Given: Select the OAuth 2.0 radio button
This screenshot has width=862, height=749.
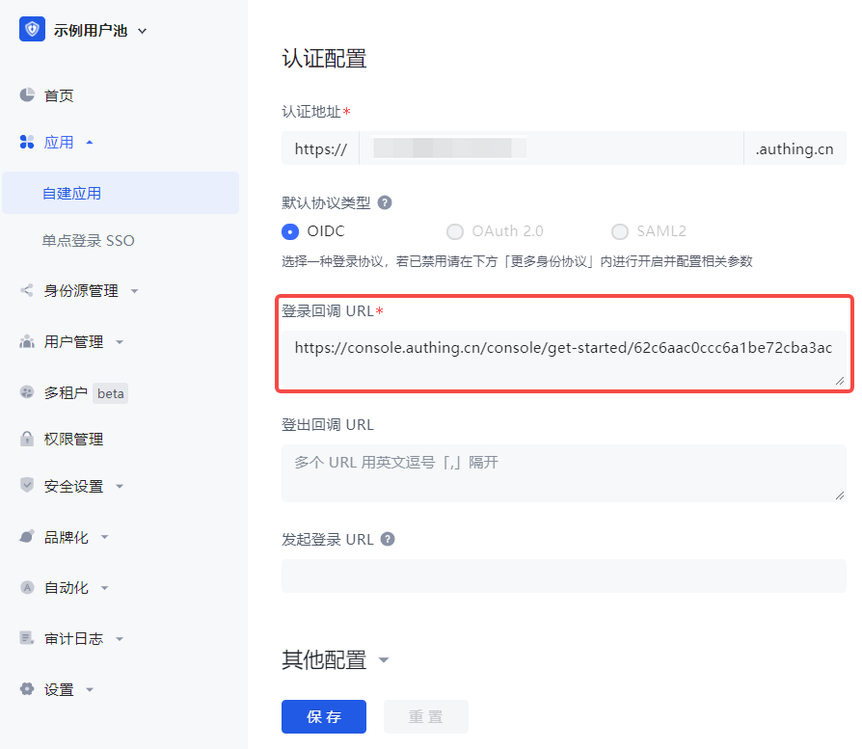Looking at the screenshot, I should 454,231.
